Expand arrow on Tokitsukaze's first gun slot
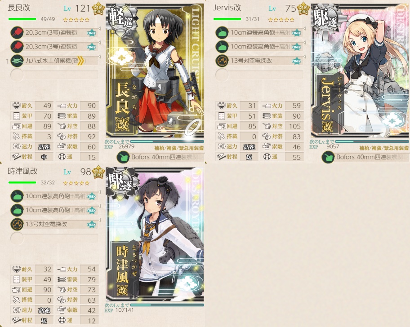The height and width of the screenshot is (327, 410). (x=100, y=192)
